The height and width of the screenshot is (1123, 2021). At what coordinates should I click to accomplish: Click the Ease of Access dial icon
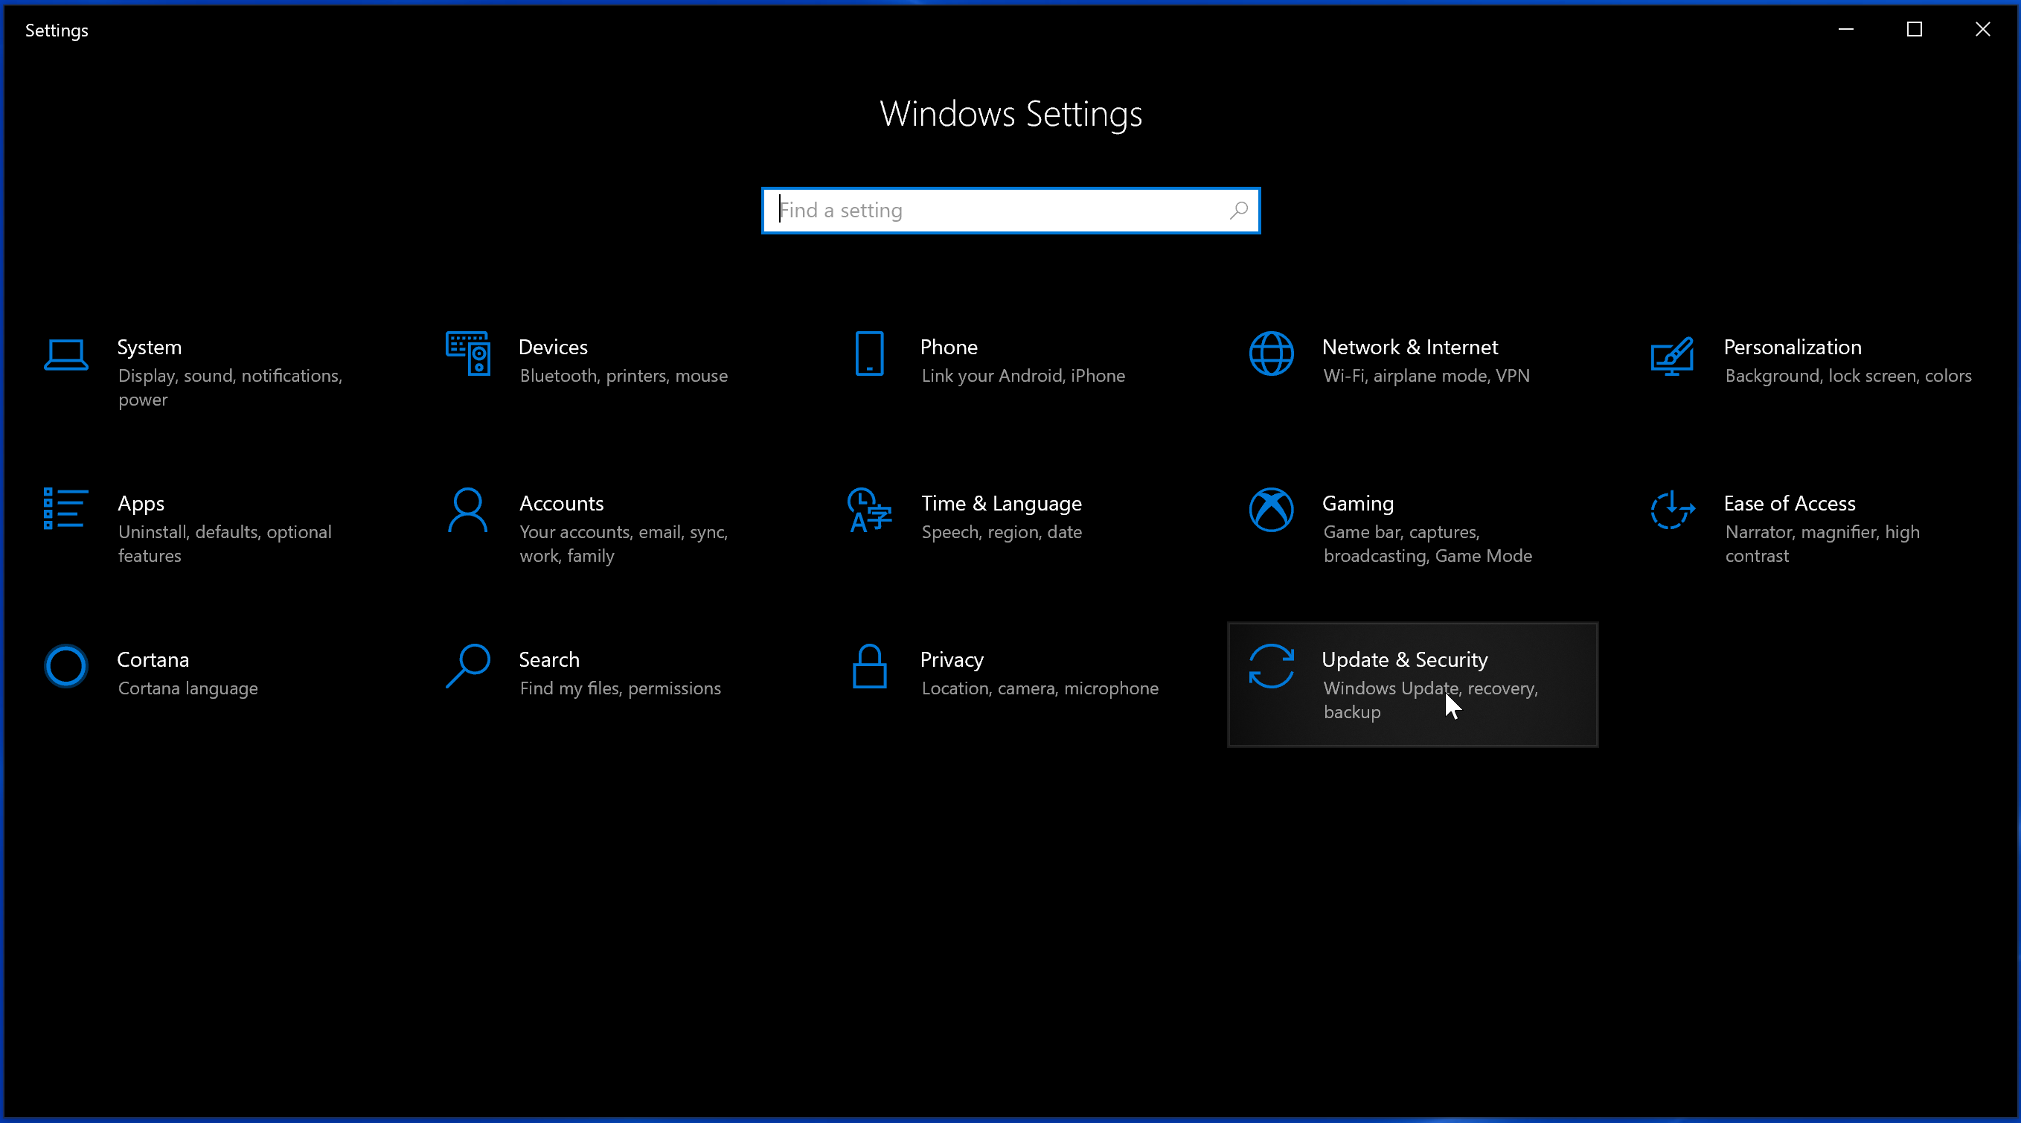(1672, 510)
